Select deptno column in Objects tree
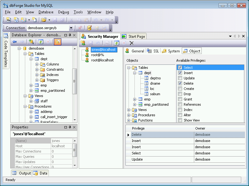The image size is (249, 186). [155, 78]
